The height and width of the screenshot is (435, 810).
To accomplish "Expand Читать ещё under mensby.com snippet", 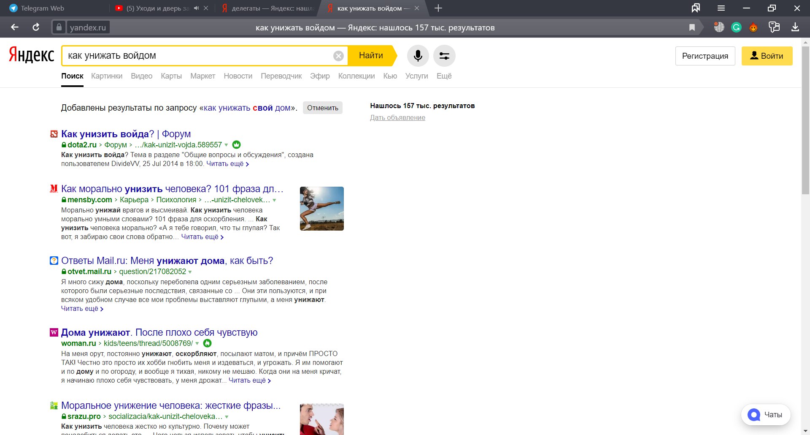I will click(x=202, y=237).
